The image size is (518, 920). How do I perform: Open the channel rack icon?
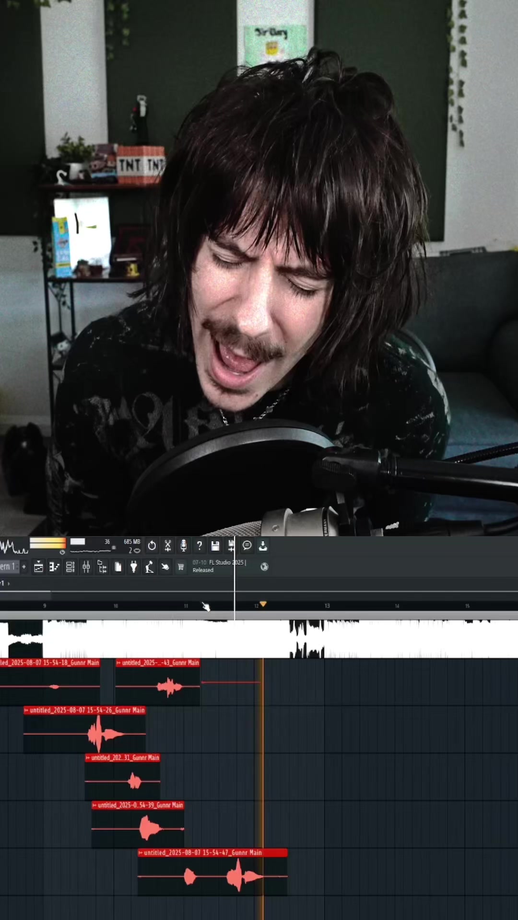tap(70, 567)
